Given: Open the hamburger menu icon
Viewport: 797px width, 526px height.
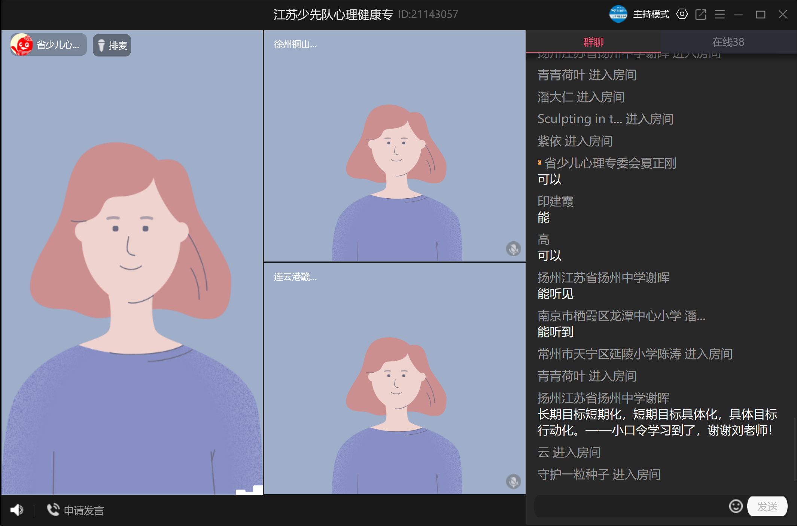Looking at the screenshot, I should click(x=720, y=14).
